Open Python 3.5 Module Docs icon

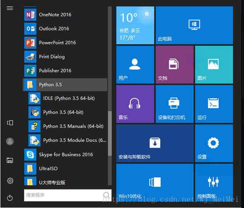pyautogui.click(x=34, y=140)
